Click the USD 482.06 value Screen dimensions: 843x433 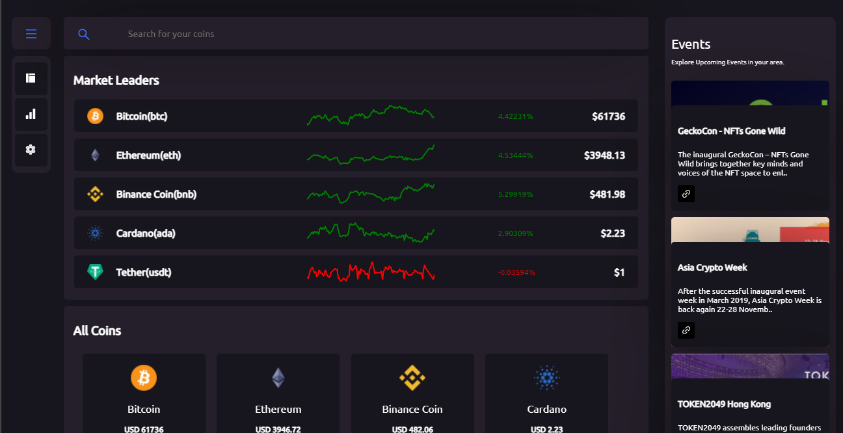coord(412,429)
